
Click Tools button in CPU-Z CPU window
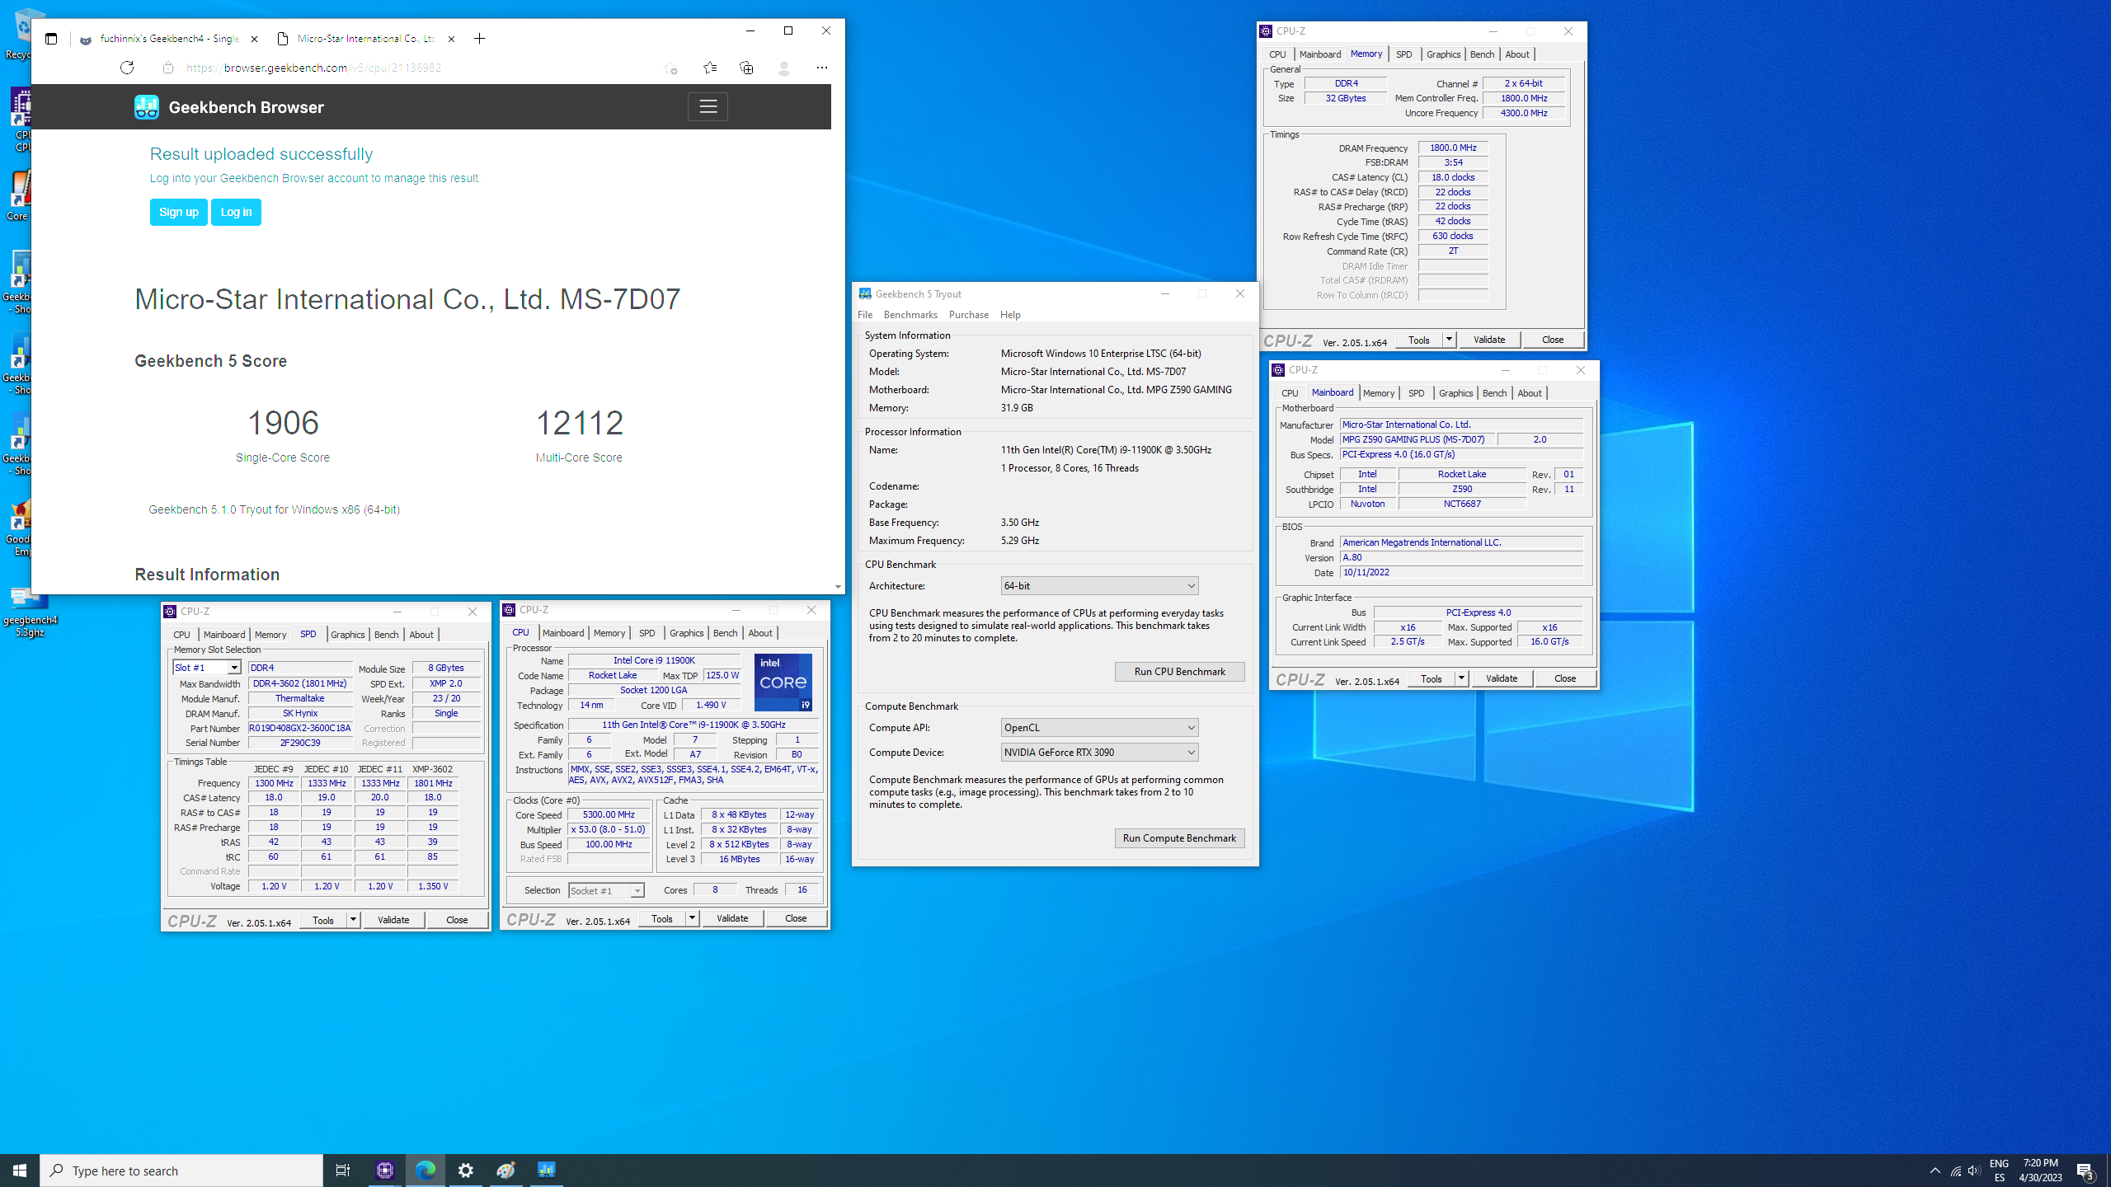click(x=661, y=918)
